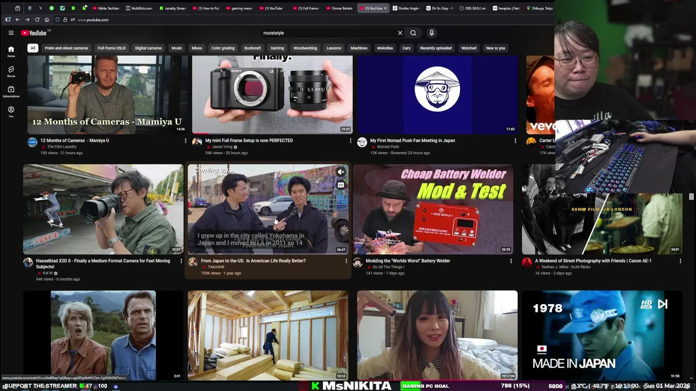
Task: Switch to the OBS 30.0.2 browser tab
Action: coord(474,8)
